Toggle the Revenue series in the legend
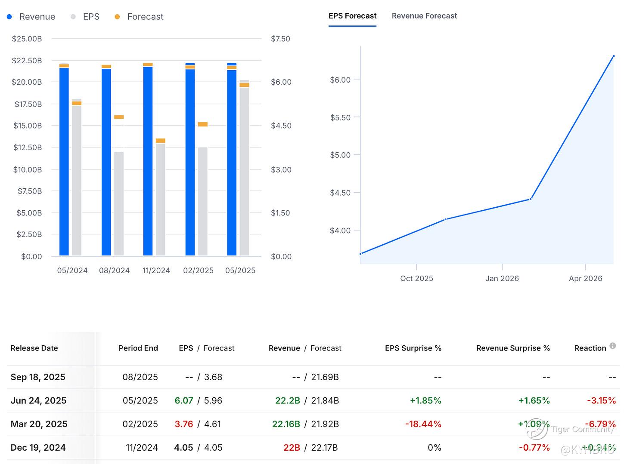 pyautogui.click(x=31, y=17)
